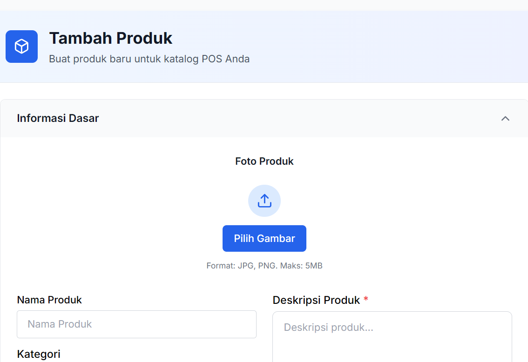Collapse the Informasi Dasar section chevron
Viewport: 528px width, 362px height.
(505, 119)
